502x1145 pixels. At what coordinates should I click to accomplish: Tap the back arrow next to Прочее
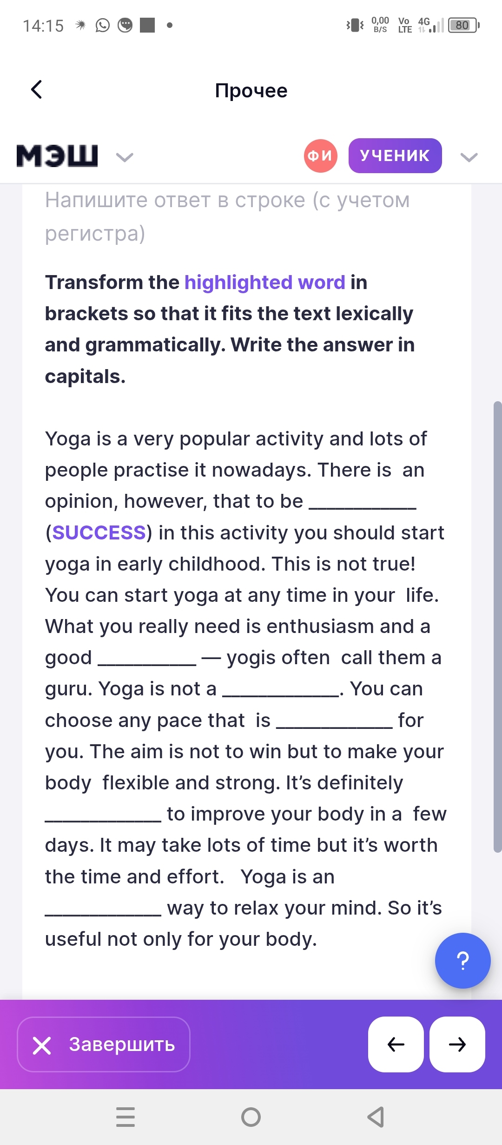click(x=36, y=89)
